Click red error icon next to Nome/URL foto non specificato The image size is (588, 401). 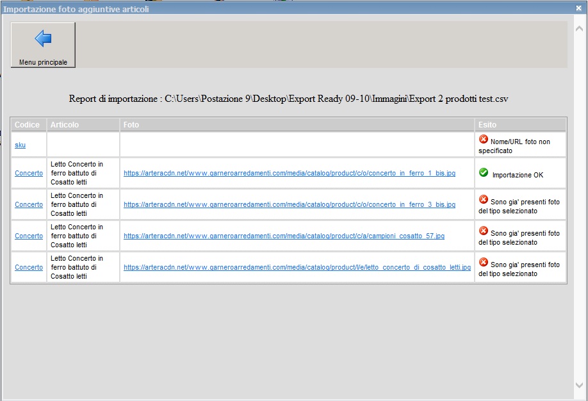pos(484,139)
